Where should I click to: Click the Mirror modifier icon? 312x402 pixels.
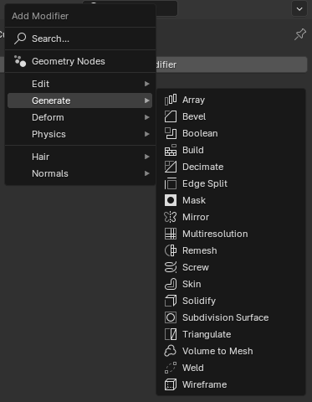(171, 217)
